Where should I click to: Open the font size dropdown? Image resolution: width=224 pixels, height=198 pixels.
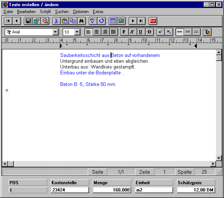(77, 32)
